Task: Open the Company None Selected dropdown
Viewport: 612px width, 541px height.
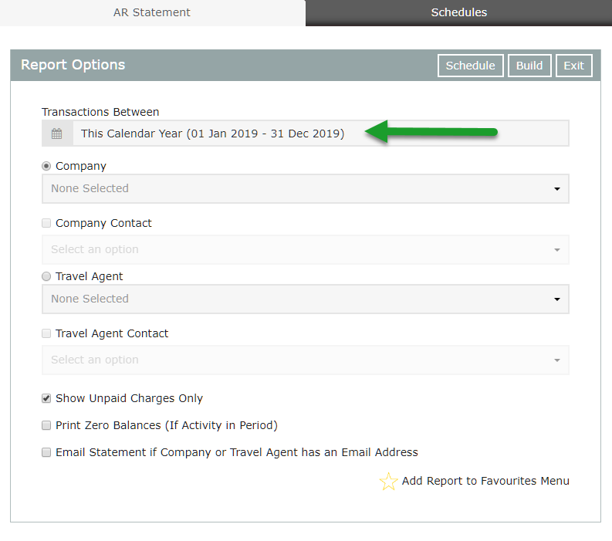Action: (x=305, y=188)
